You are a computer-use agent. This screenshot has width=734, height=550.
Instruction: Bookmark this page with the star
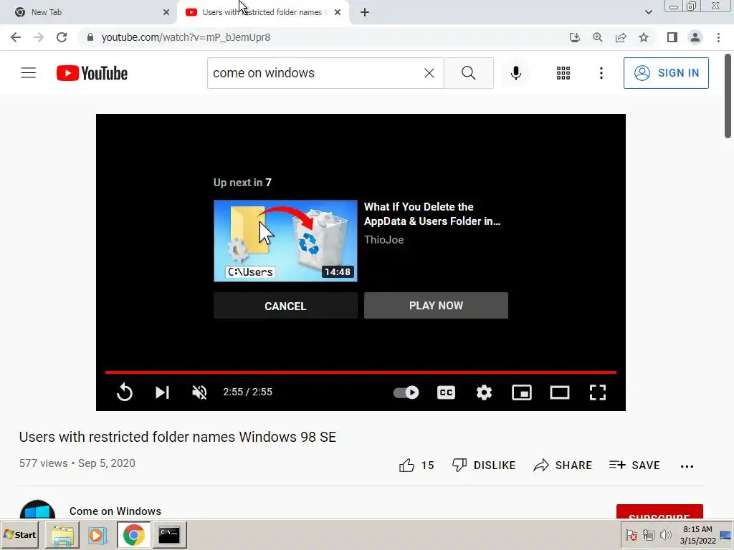tap(644, 37)
